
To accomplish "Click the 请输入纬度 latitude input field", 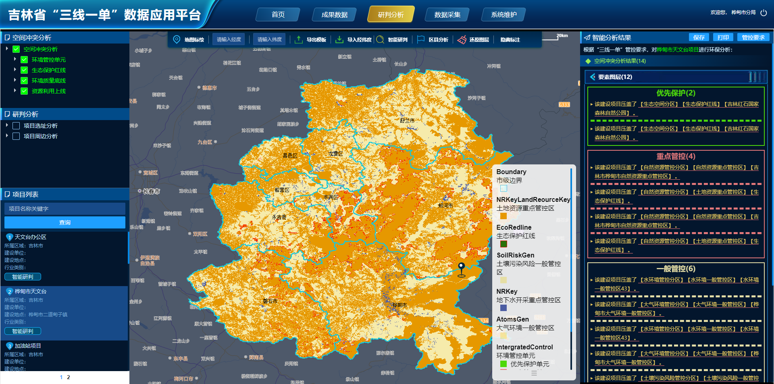I will (x=269, y=39).
